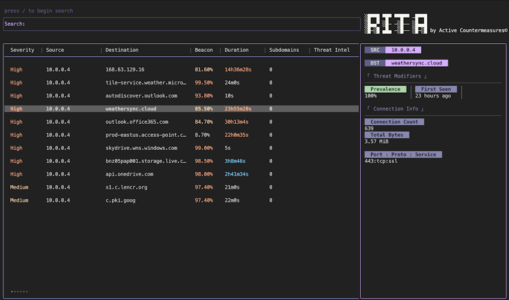509x300 pixels.
Task: Click the Total Bytes label
Action: pyautogui.click(x=386, y=135)
